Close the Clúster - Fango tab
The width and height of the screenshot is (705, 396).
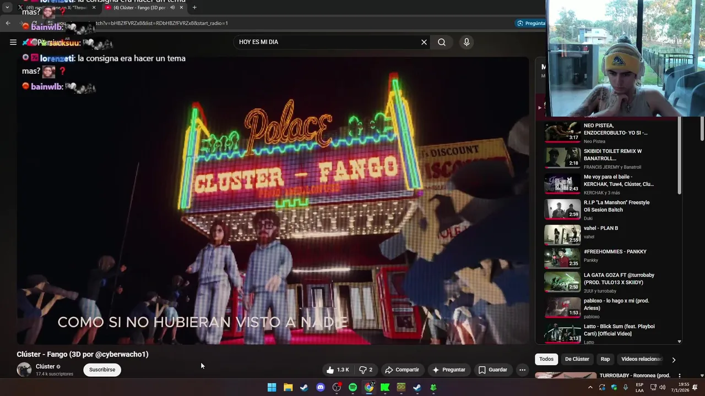point(181,8)
